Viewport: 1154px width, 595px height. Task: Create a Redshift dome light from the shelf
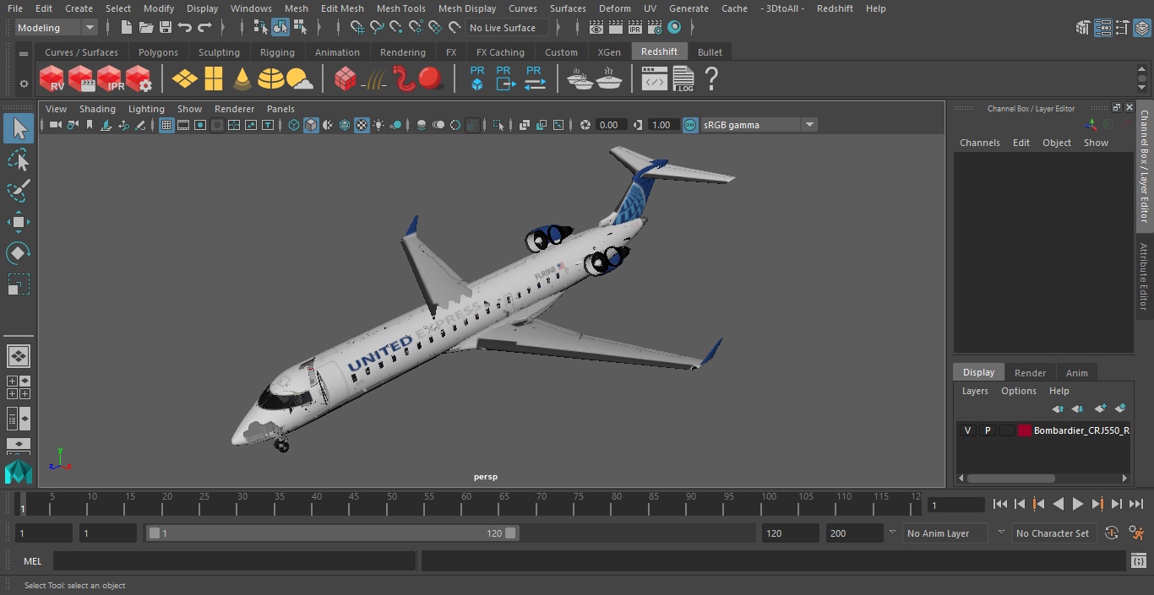coord(271,79)
